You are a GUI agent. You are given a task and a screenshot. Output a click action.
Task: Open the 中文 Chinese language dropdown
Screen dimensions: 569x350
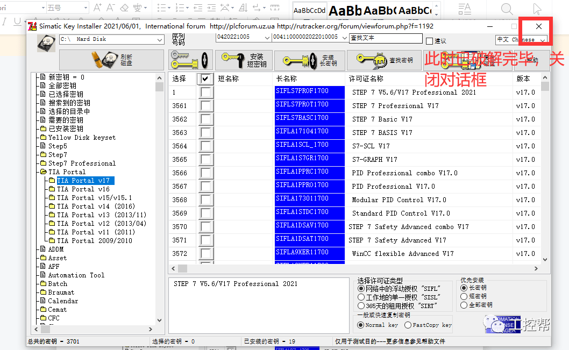(x=543, y=40)
